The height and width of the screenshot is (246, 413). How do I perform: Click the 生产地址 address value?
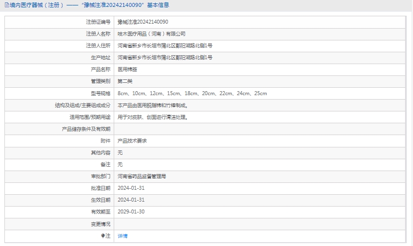point(165,58)
